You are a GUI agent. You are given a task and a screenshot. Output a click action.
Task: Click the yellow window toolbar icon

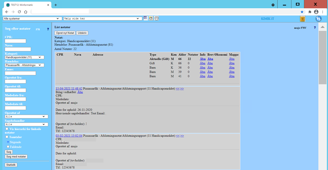click(151, 18)
